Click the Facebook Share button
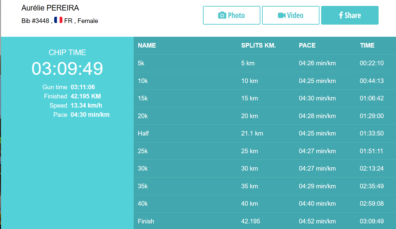 coord(350,15)
